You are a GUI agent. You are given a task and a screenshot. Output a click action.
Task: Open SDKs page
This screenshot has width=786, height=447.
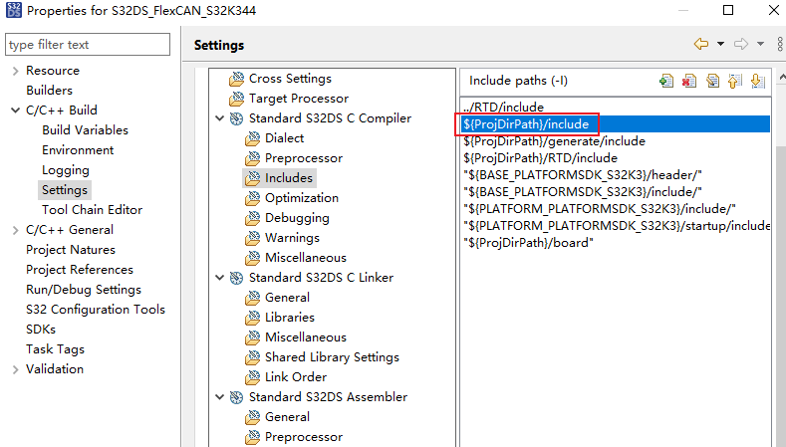point(41,330)
